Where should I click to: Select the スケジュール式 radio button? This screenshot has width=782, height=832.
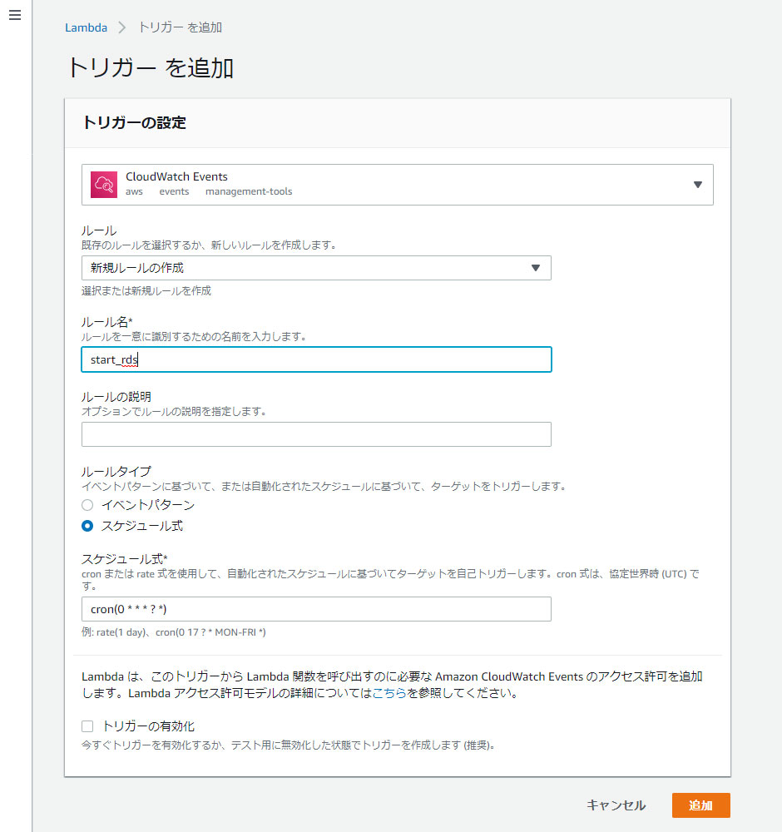[x=87, y=526]
